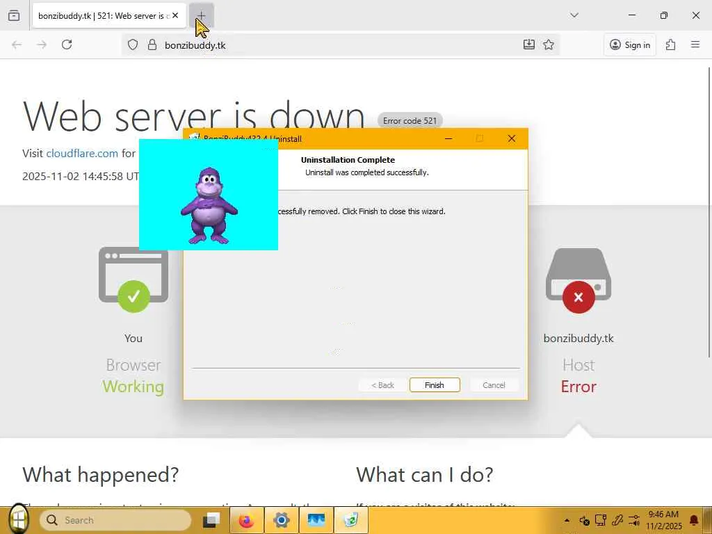
Task: Show hidden system tray icons
Action: click(x=567, y=520)
